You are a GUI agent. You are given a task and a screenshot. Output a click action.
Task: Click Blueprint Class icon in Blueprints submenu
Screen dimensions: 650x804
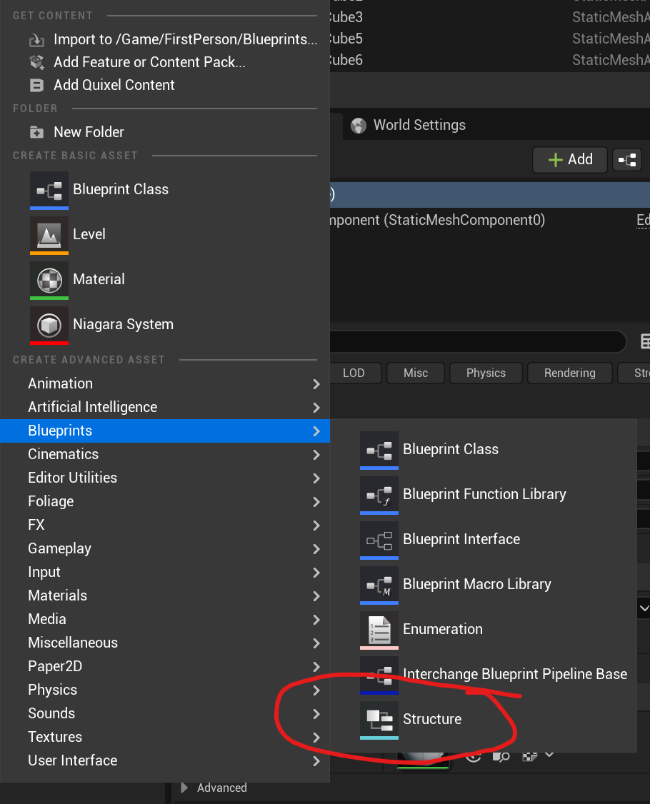click(x=379, y=451)
